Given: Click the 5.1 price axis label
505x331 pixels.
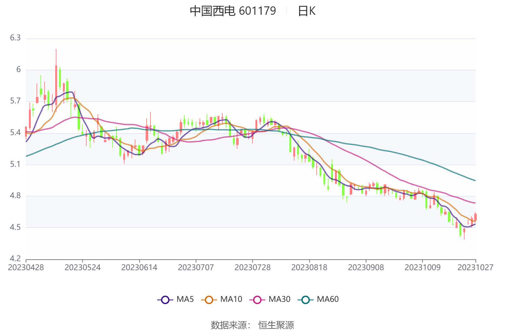Looking at the screenshot, I should [x=15, y=165].
